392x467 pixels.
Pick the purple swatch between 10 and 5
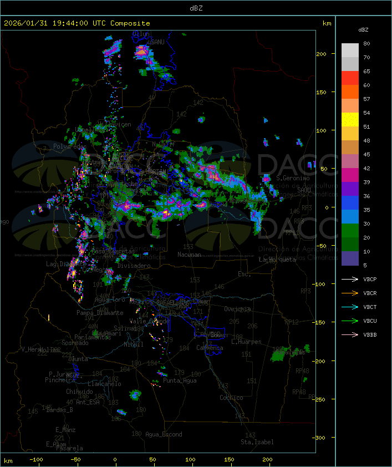coord(350,258)
